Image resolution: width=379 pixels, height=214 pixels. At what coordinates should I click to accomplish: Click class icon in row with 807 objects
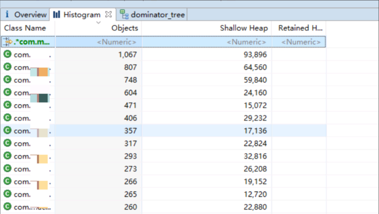[7, 67]
